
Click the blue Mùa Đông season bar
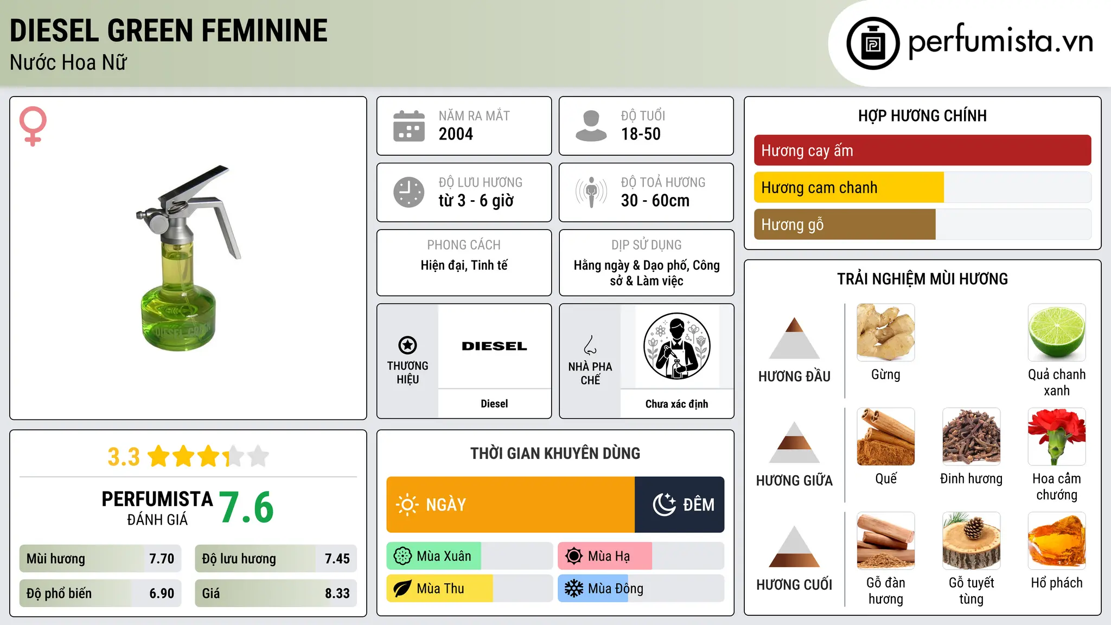coord(593,589)
